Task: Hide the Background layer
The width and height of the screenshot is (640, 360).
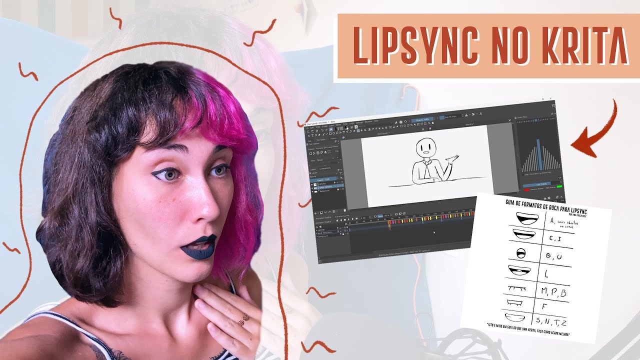Action: click(312, 191)
